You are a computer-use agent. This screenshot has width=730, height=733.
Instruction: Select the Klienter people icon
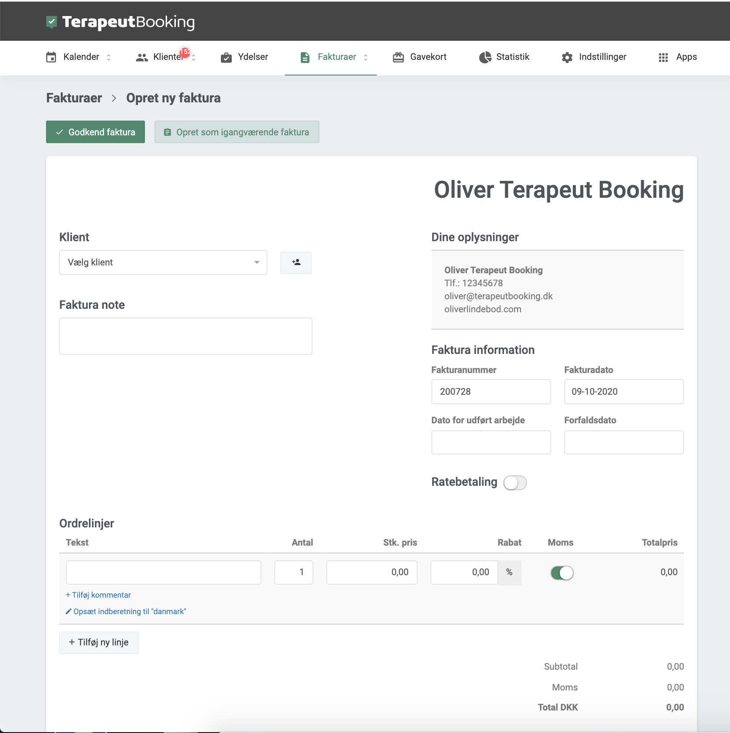(142, 57)
